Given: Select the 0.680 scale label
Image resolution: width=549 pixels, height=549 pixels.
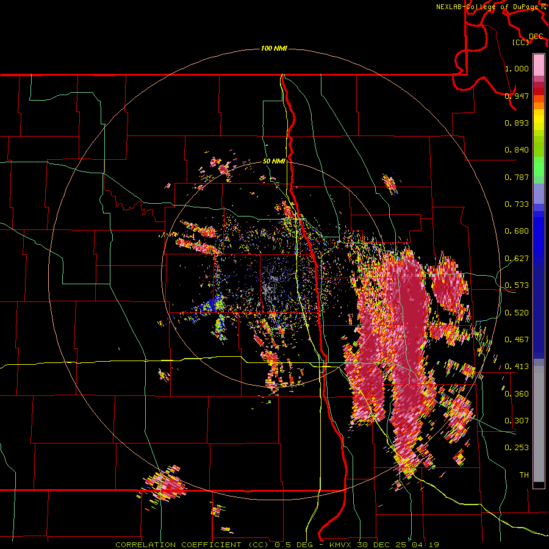Looking at the screenshot, I should tap(517, 231).
